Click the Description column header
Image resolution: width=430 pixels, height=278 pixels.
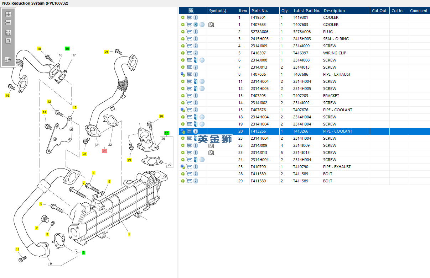tap(334, 11)
